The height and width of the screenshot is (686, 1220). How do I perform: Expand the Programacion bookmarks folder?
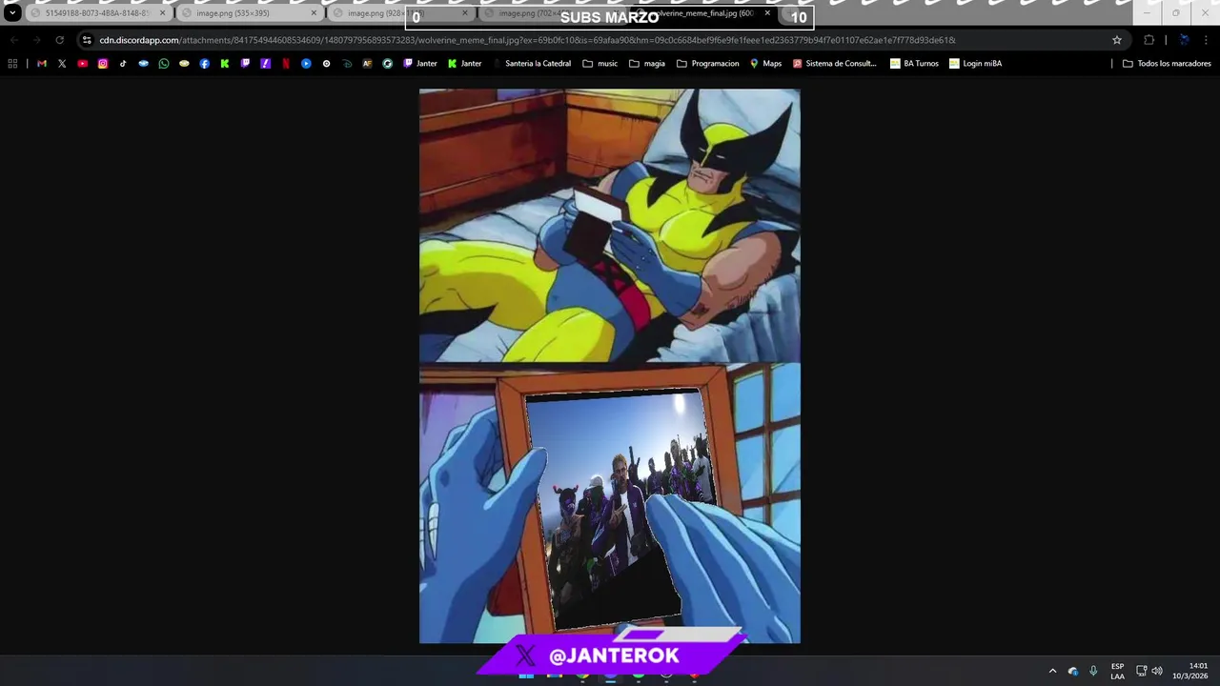[708, 64]
